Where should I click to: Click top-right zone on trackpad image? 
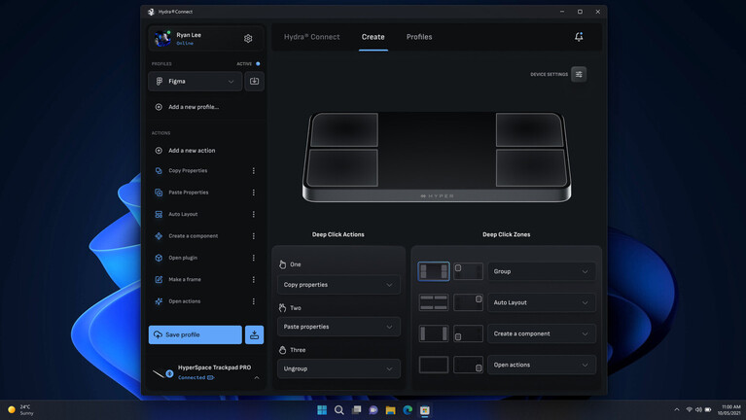click(529, 129)
